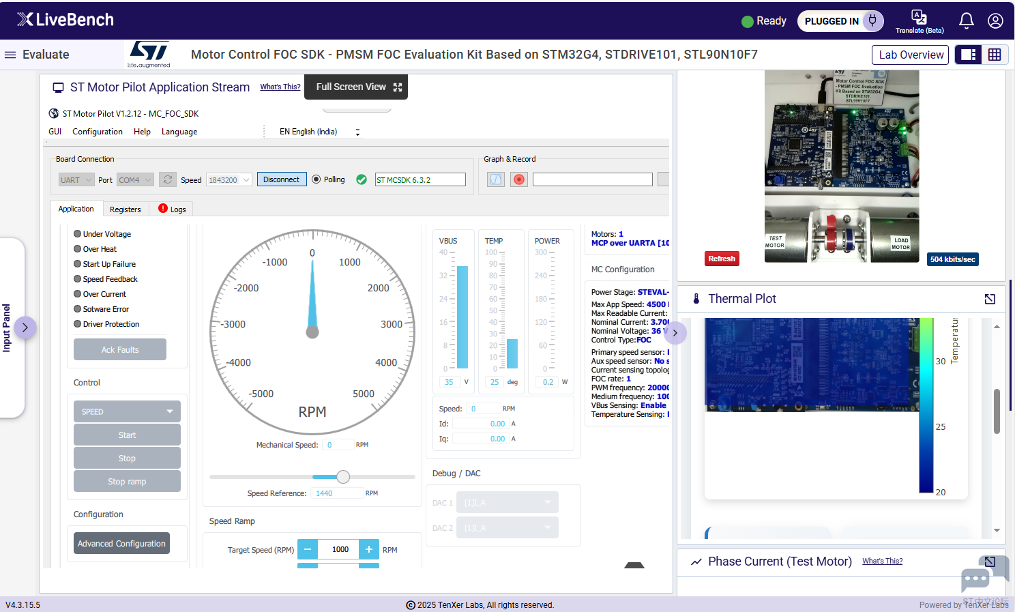Click the Stop button
This screenshot has height=612, width=1015.
coord(127,458)
